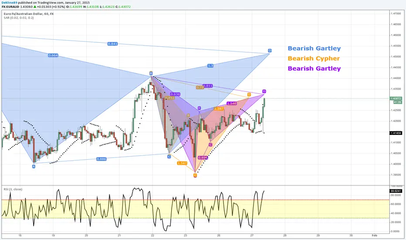Click the L:1.42623 low value
This screenshot has width=406, height=240.
107,7
